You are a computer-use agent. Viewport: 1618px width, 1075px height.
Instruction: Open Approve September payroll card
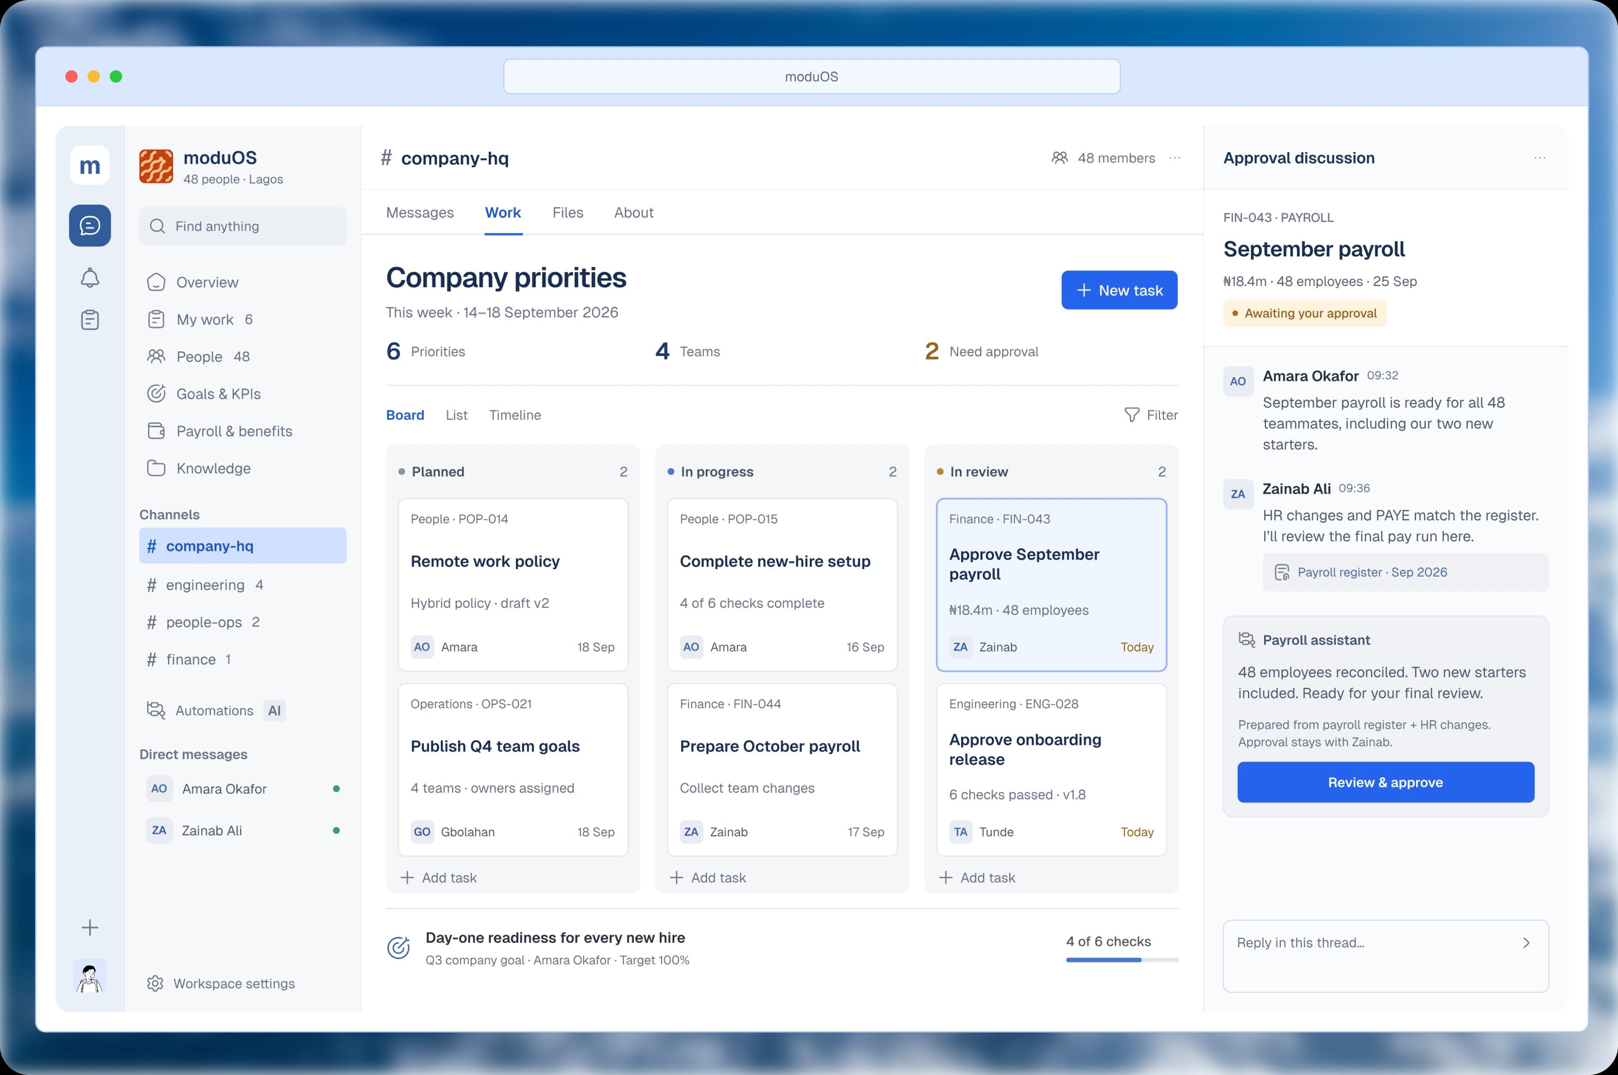click(1051, 584)
